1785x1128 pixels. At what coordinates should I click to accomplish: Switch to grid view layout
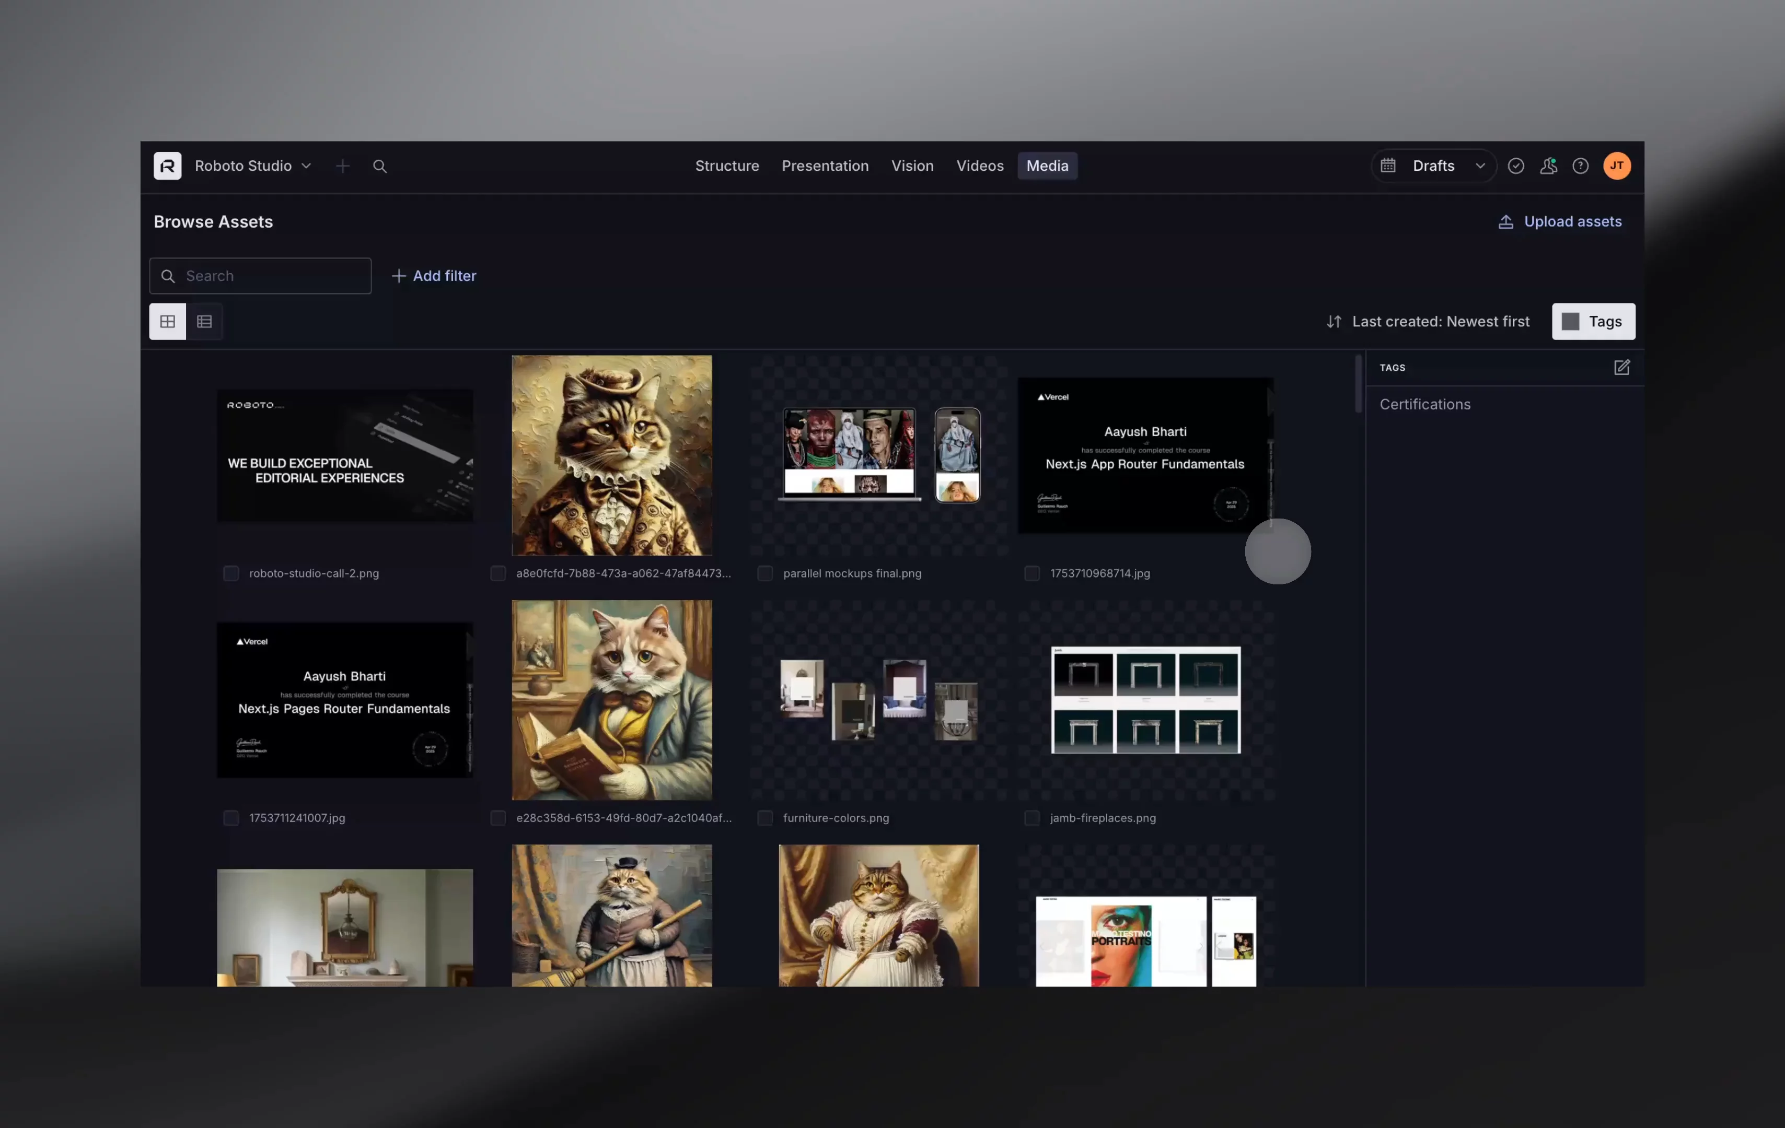(168, 322)
